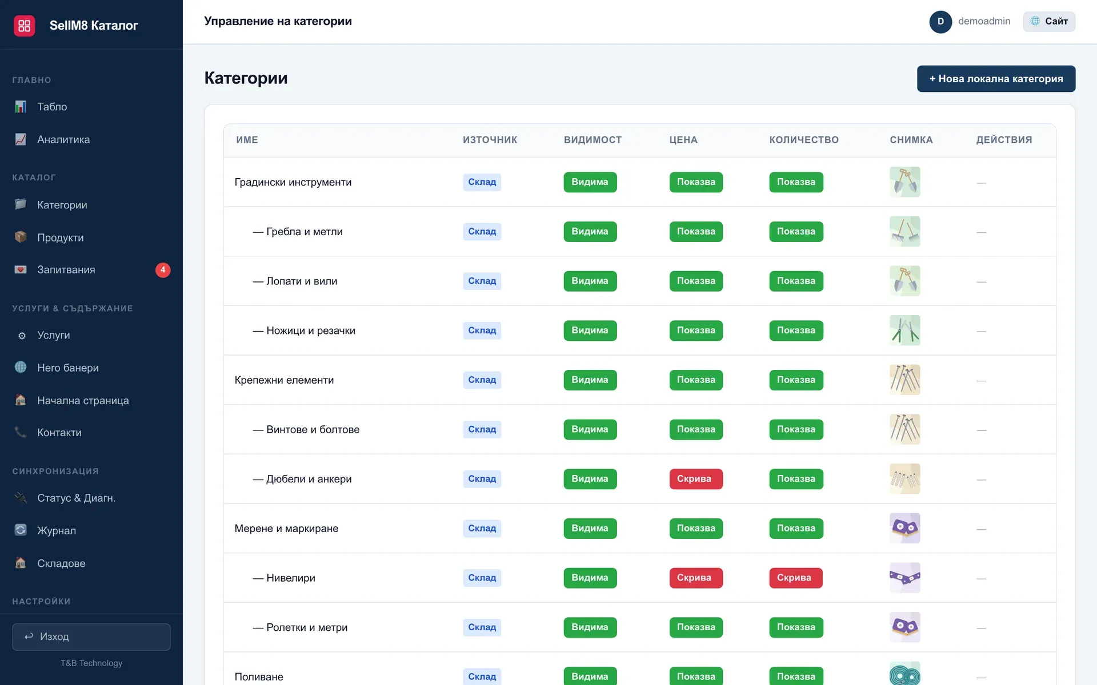Click the ИМЕ column header

point(247,140)
